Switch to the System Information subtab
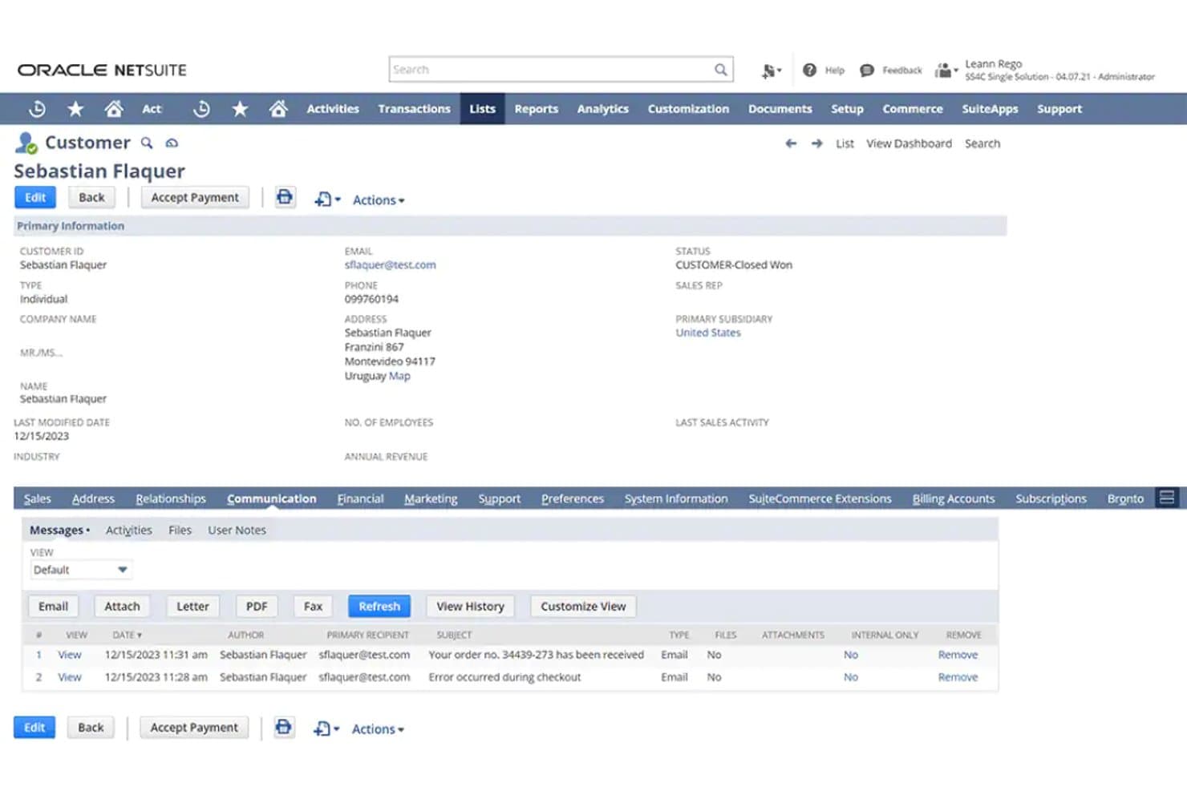Viewport: 1187px width, 791px height. pyautogui.click(x=676, y=498)
